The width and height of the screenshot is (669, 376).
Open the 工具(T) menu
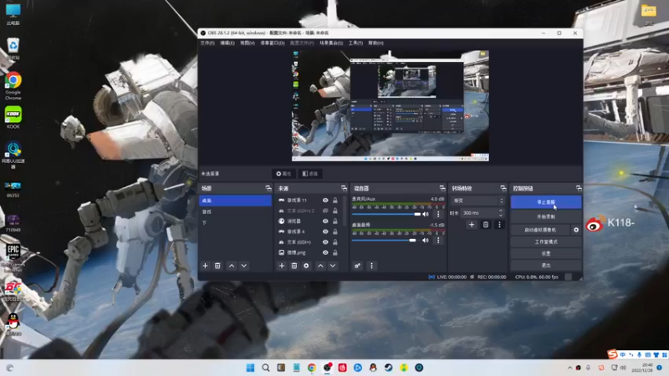coord(355,43)
